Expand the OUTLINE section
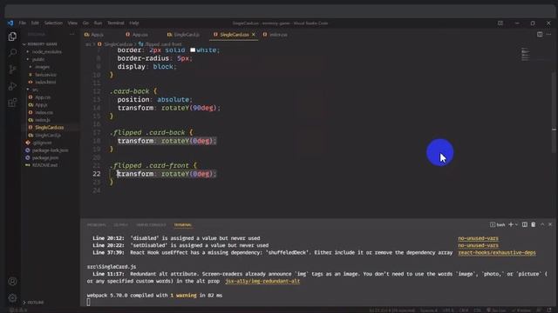The width and height of the screenshot is (558, 313). pyautogui.click(x=33, y=303)
